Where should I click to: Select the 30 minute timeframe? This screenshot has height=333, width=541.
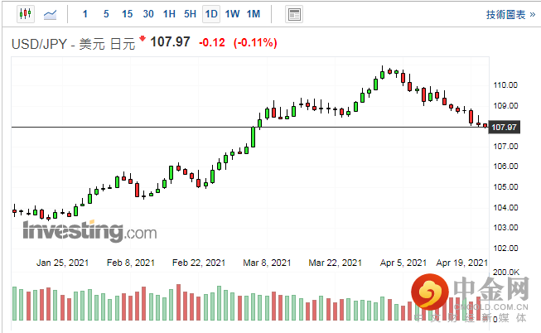[x=148, y=14]
